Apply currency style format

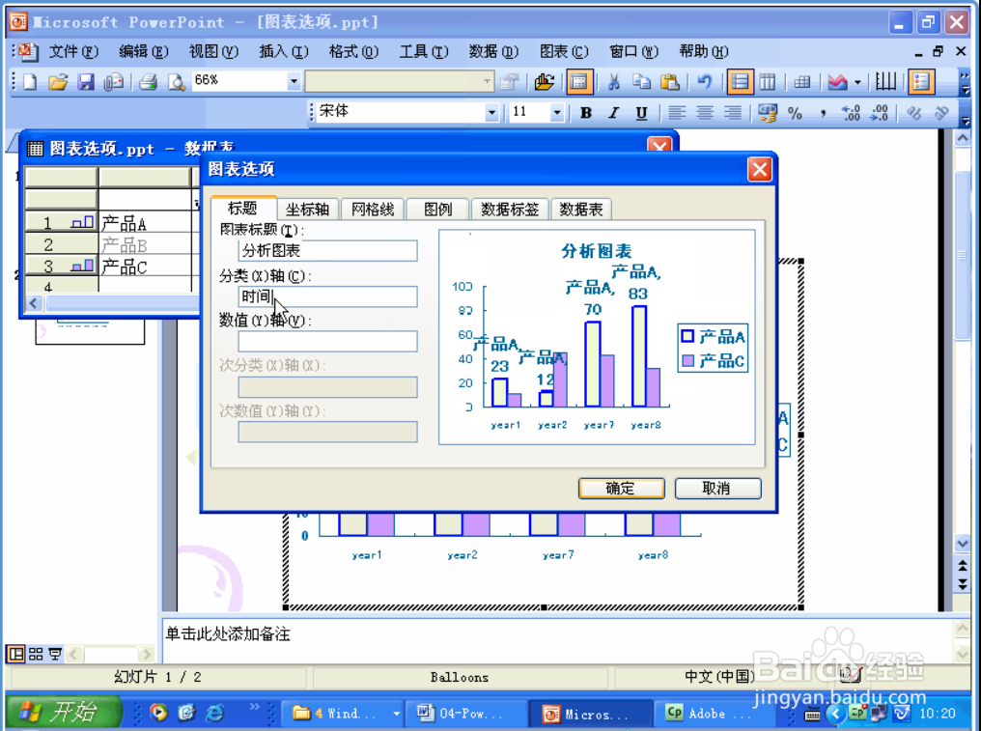(x=767, y=113)
